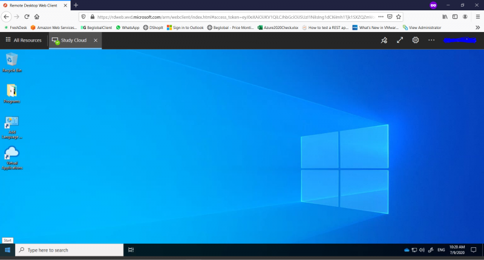
Task: Switch the ENG input language indicator
Action: (x=441, y=250)
